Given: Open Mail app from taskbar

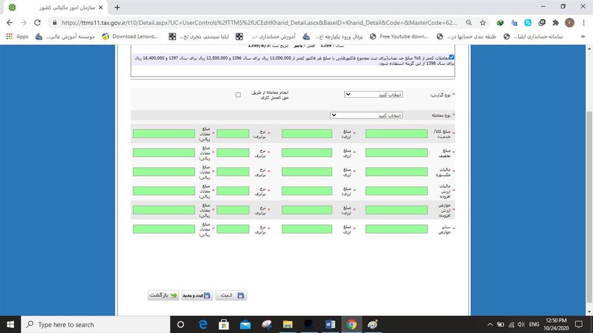Looking at the screenshot, I should [245, 324].
